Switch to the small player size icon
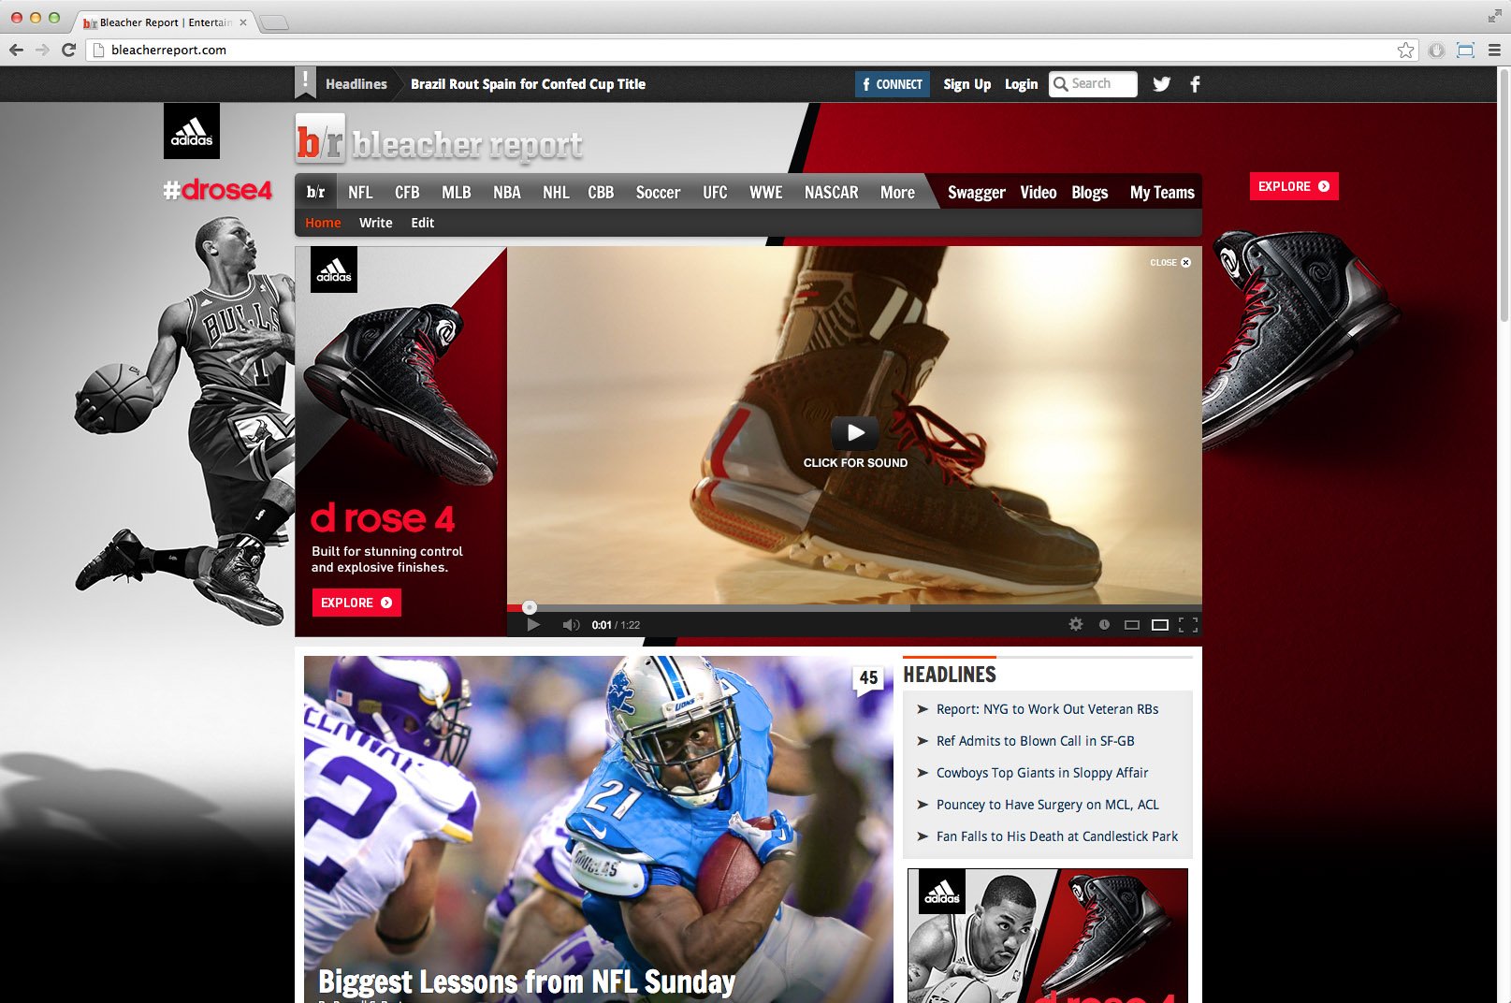The height and width of the screenshot is (1003, 1511). (x=1132, y=625)
